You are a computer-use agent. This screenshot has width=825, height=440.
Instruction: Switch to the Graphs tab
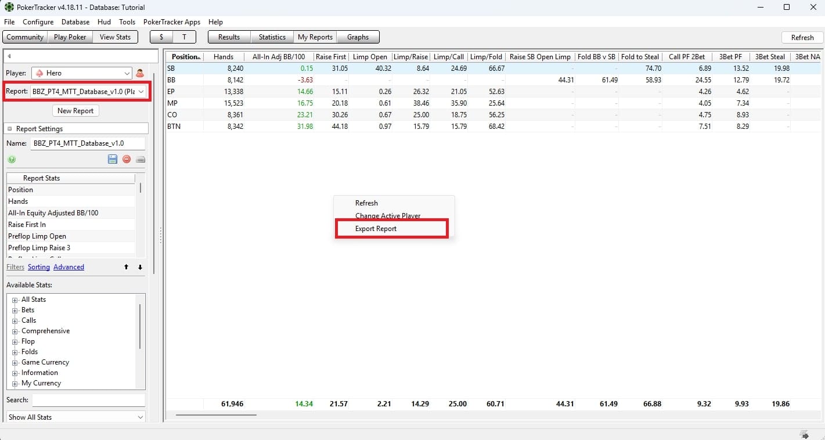pos(358,37)
